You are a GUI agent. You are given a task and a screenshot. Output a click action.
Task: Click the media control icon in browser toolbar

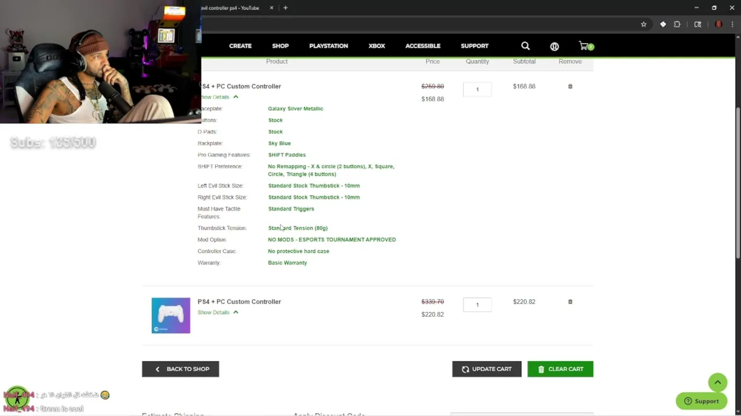click(698, 24)
